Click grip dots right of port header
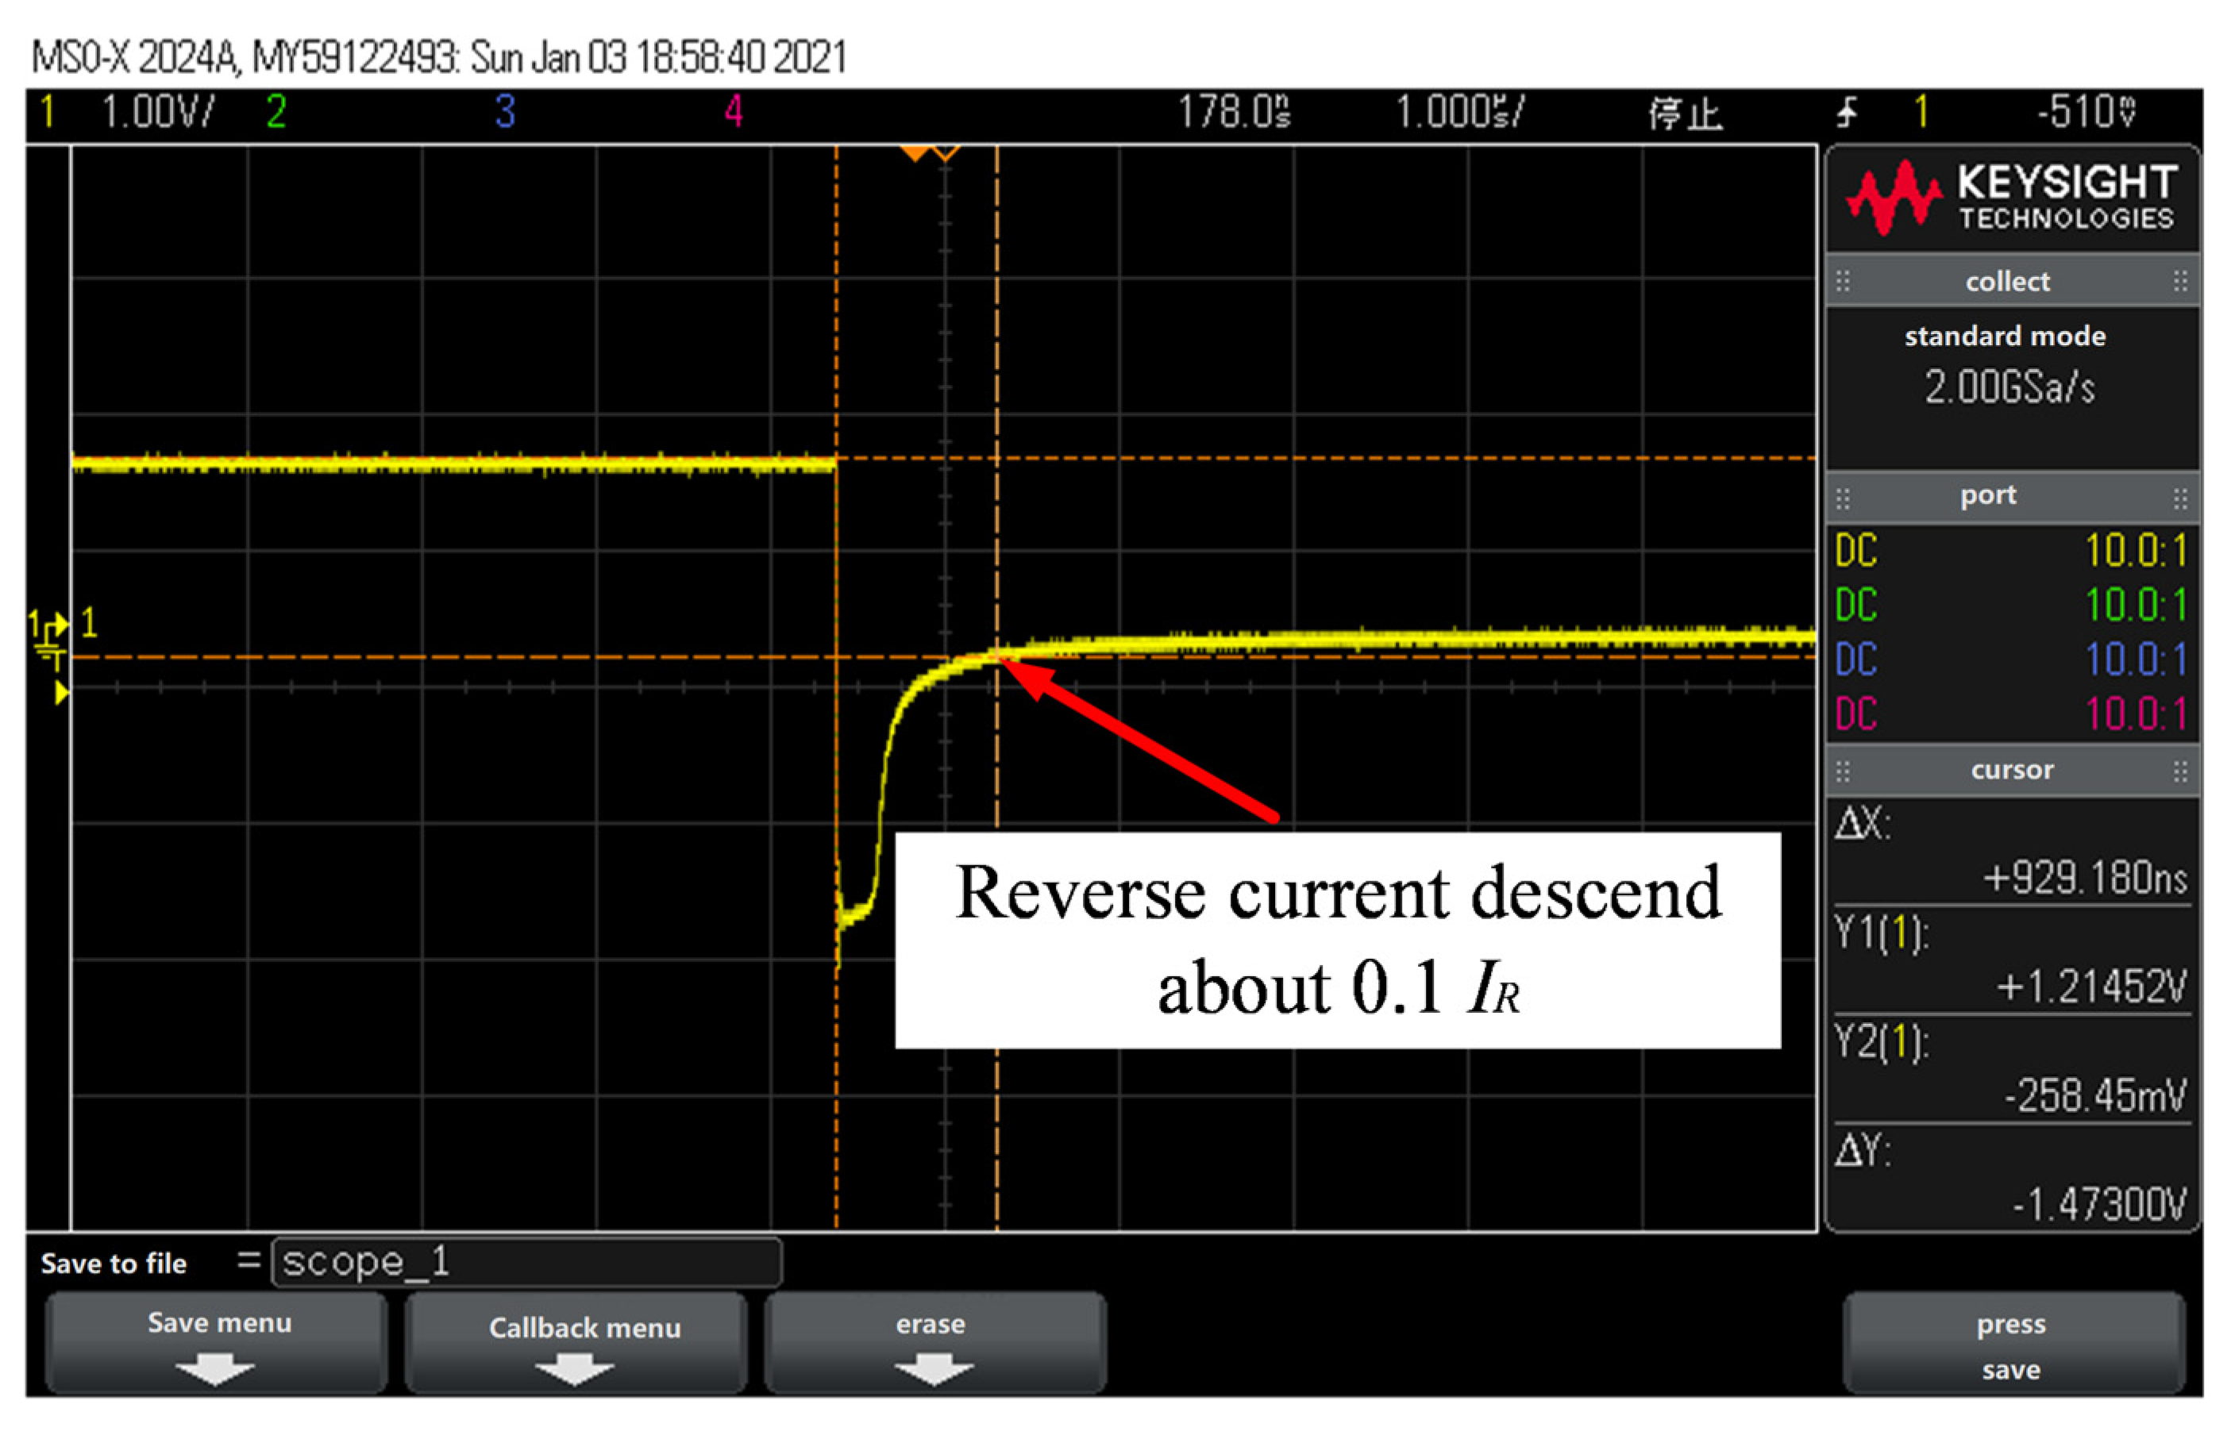Viewport: 2231px width, 1435px height. click(x=2179, y=498)
